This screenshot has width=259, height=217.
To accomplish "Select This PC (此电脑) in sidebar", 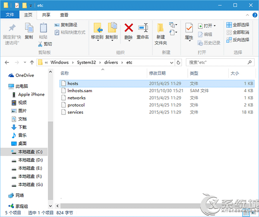I will (18, 86).
